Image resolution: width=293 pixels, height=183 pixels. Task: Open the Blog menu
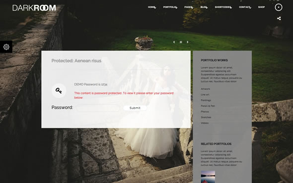(204, 7)
